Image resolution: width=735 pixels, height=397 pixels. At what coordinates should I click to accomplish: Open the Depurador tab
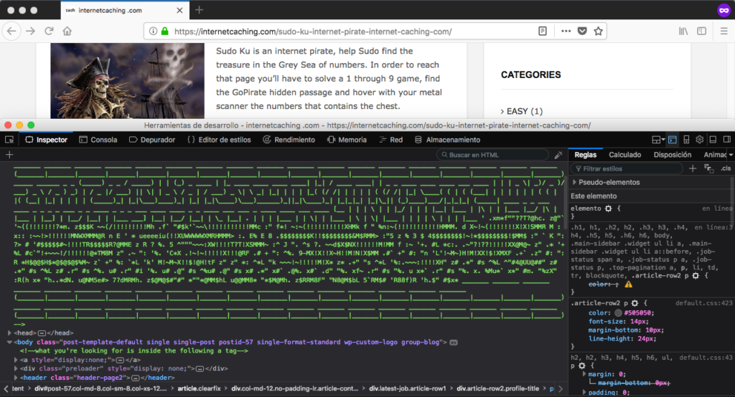(x=152, y=140)
